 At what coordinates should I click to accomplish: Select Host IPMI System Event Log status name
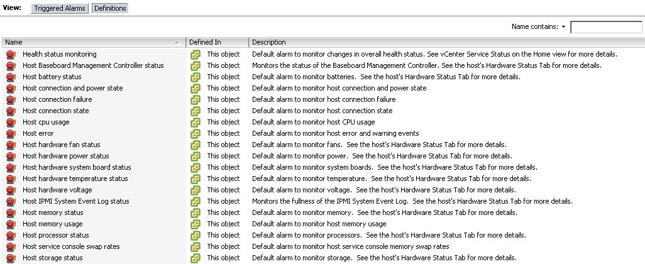click(75, 201)
